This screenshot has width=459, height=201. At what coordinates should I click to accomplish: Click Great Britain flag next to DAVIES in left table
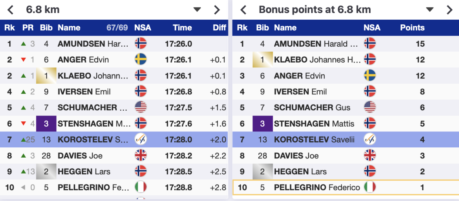tap(141, 155)
